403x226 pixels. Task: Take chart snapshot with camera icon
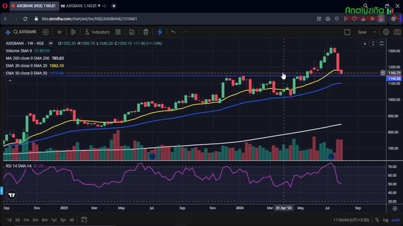397,32
